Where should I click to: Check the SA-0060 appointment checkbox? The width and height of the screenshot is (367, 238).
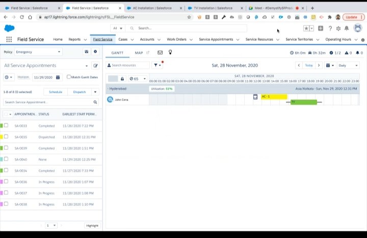(6, 159)
